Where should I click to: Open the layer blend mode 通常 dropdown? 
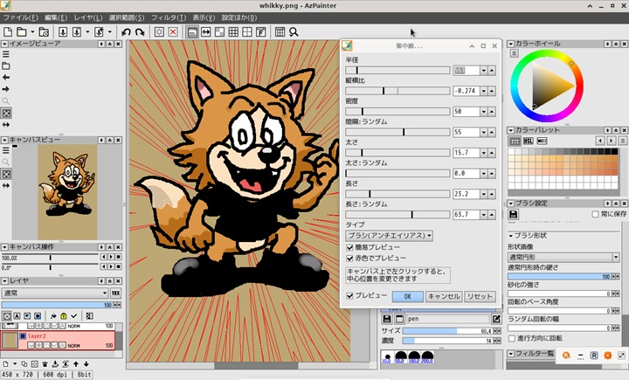pyautogui.click(x=55, y=293)
